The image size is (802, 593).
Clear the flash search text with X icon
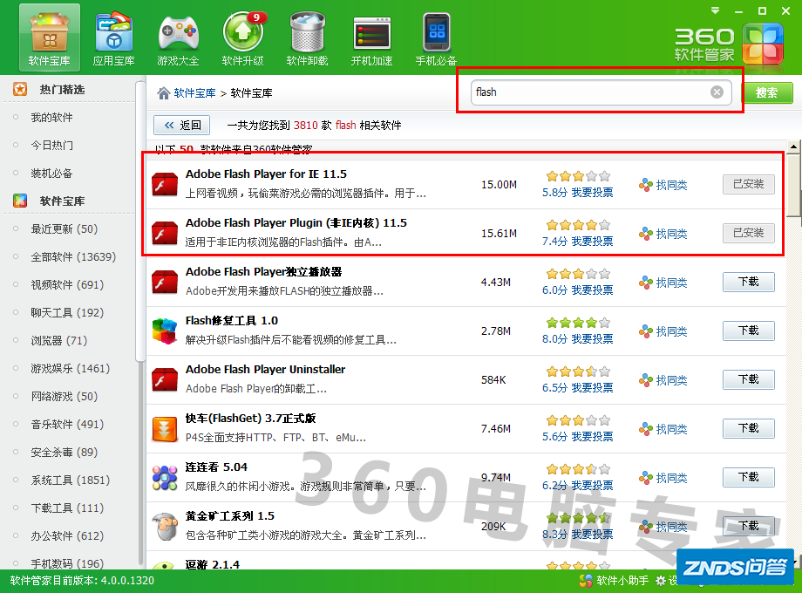click(x=717, y=92)
